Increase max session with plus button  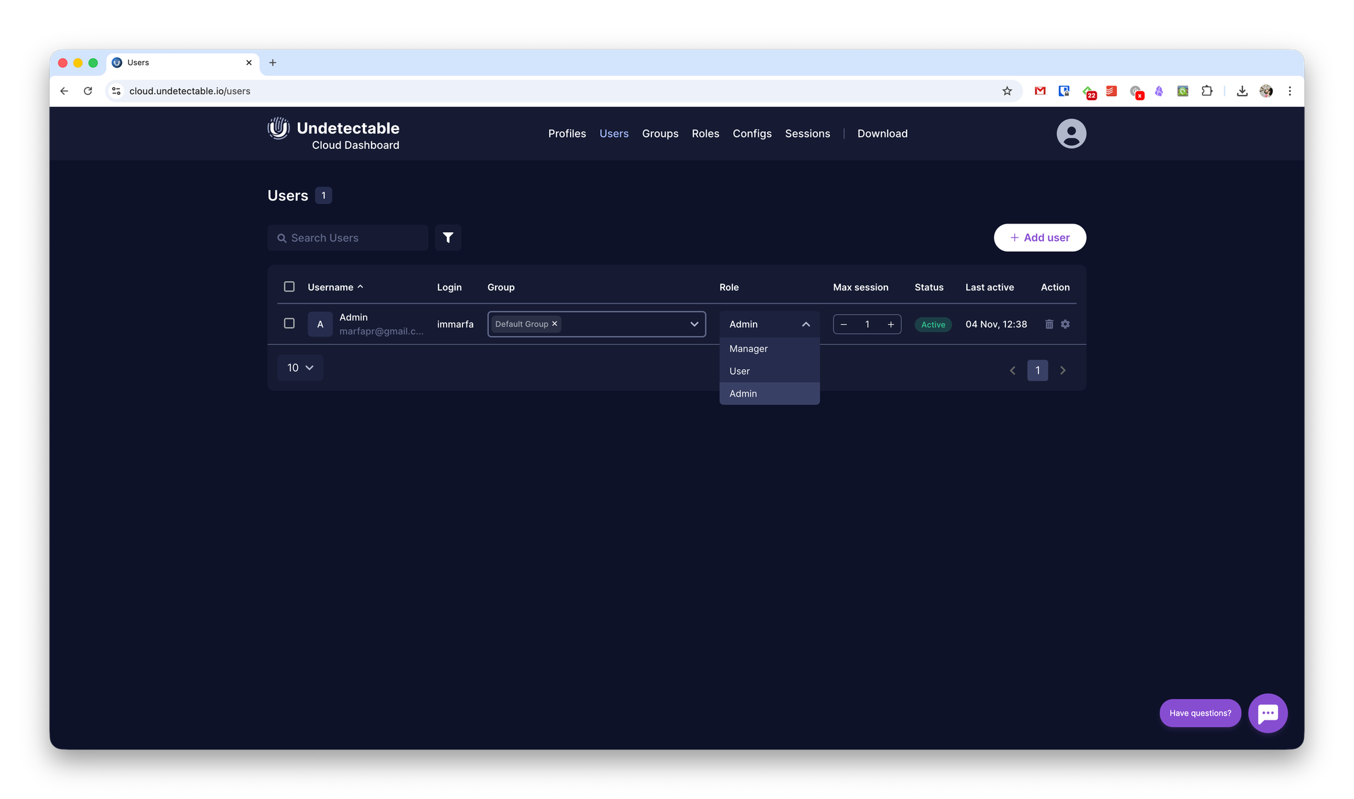(890, 324)
